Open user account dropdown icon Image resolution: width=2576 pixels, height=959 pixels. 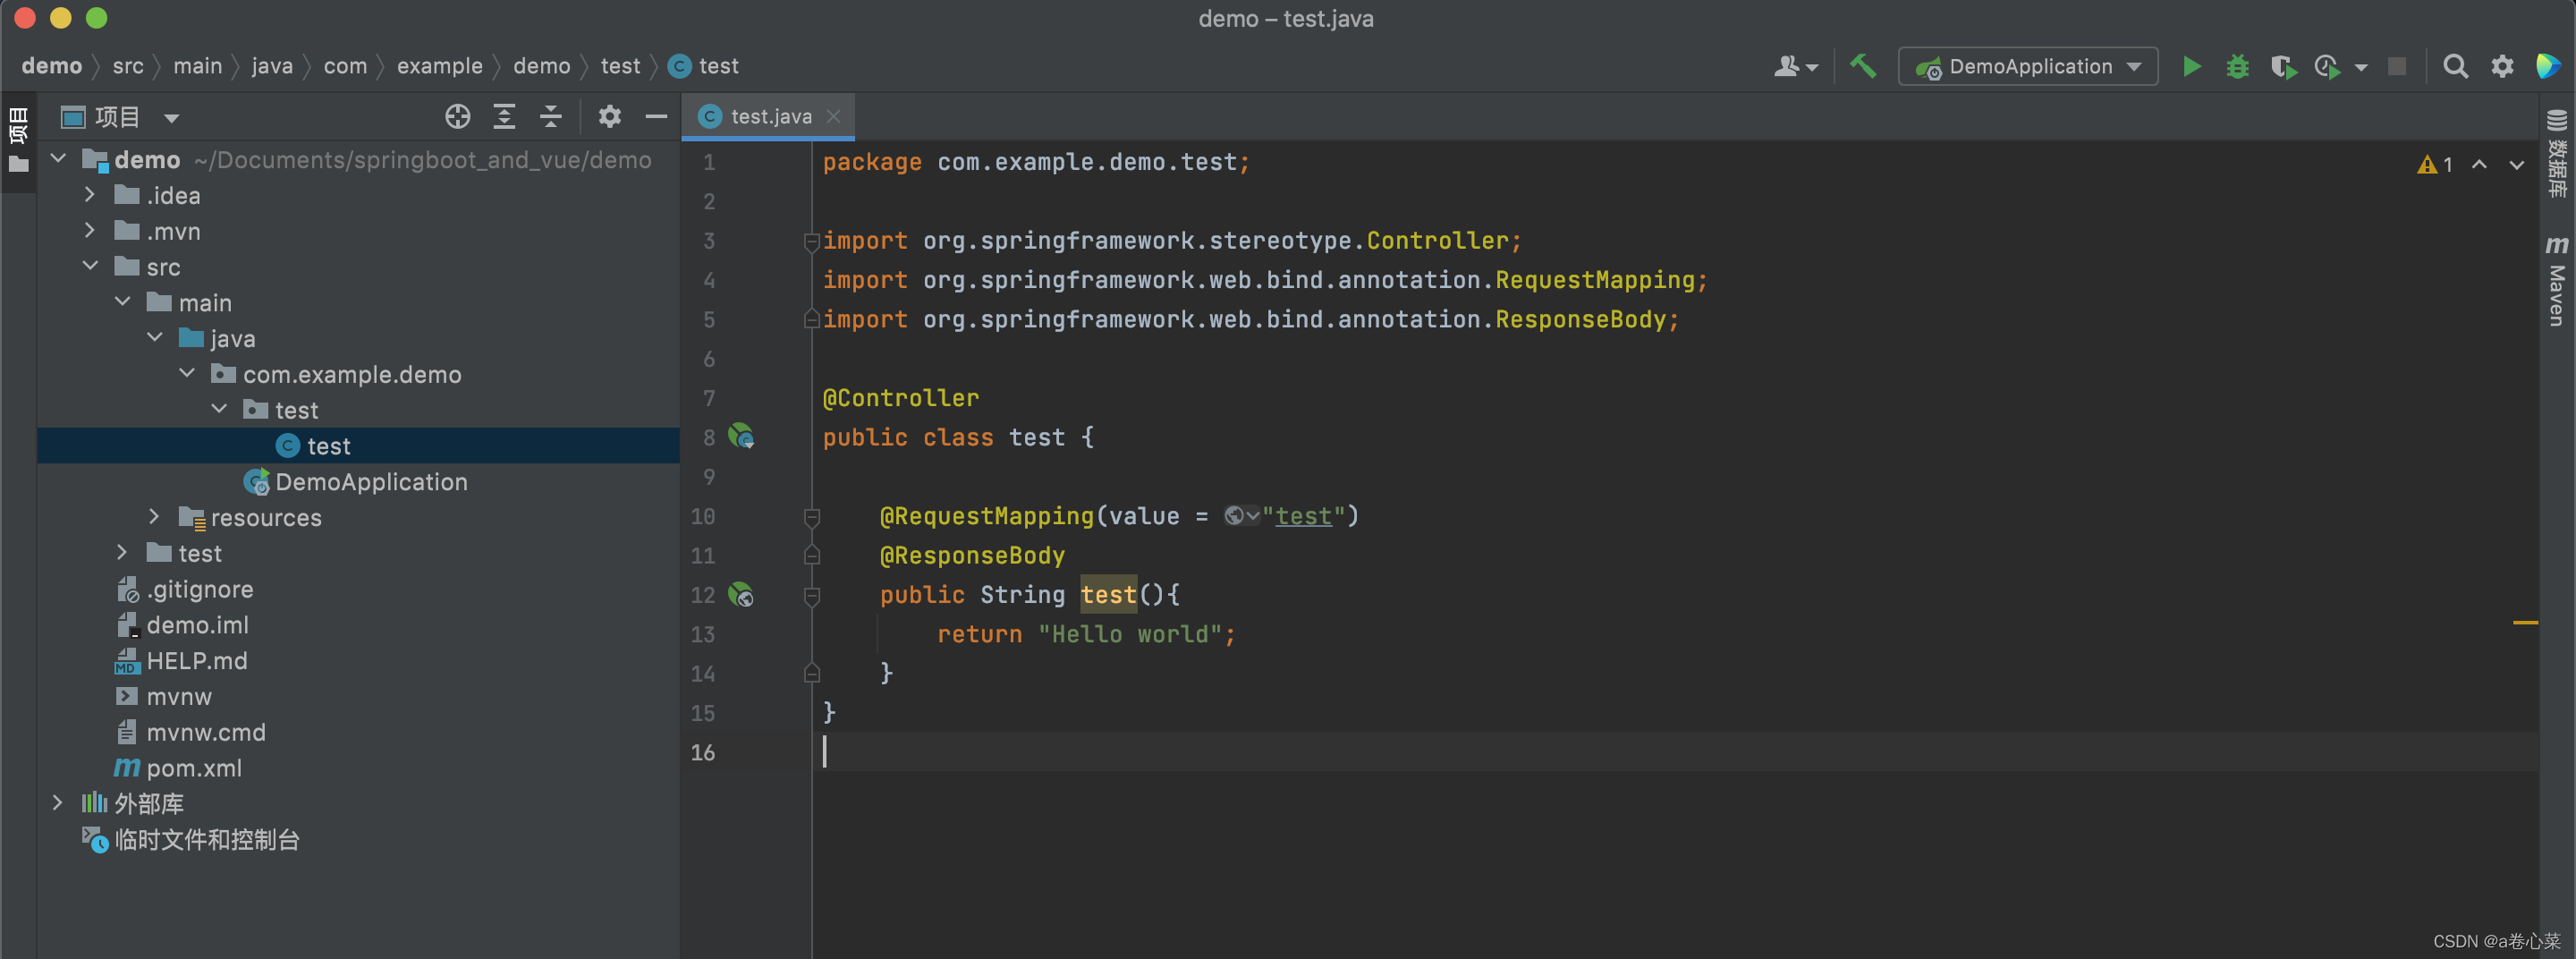pos(1795,67)
